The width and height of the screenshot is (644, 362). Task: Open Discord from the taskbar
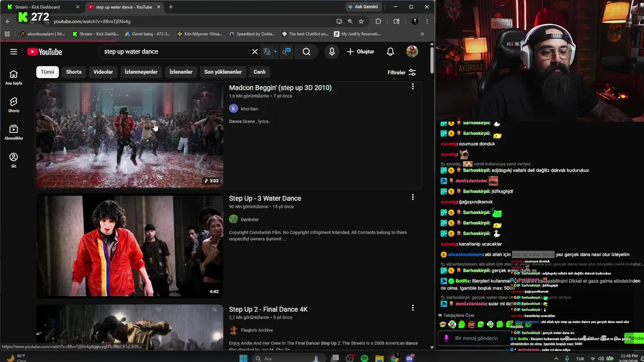[410, 358]
